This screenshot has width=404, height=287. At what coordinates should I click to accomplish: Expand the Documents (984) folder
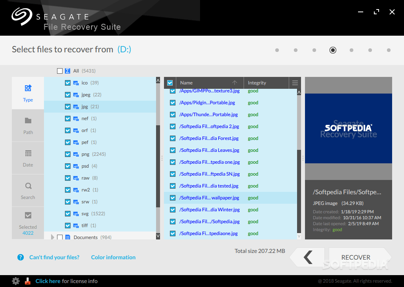52,236
